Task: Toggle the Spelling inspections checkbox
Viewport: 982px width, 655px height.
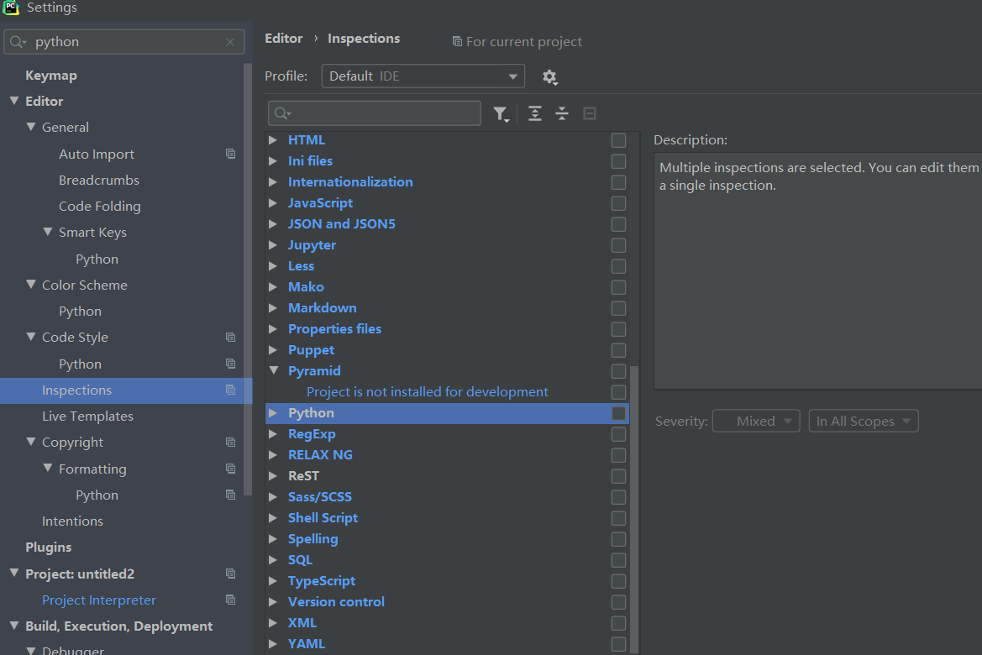Action: click(x=618, y=539)
